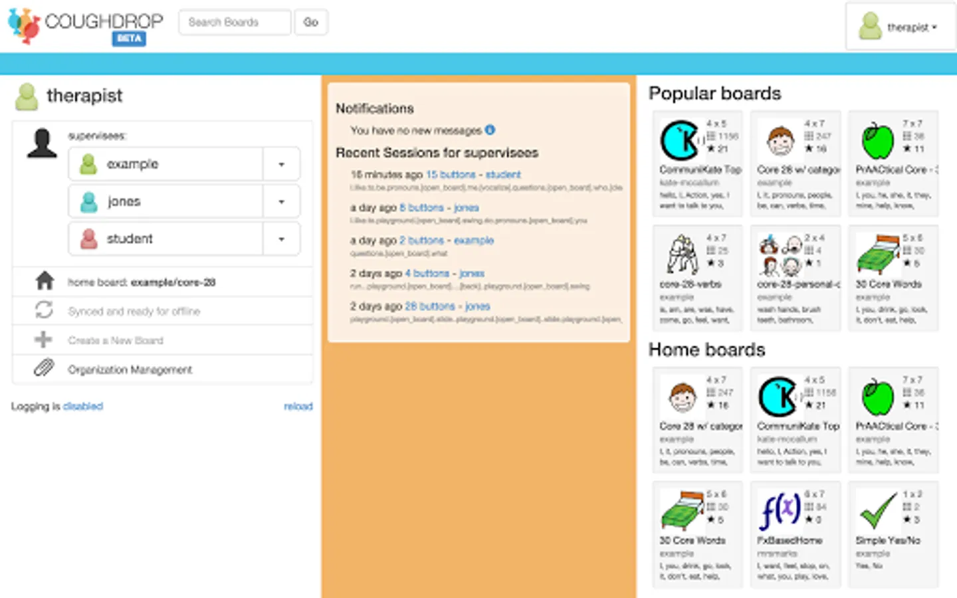Click the therapist profile avatar icon
This screenshot has width=957, height=598.
(27, 97)
